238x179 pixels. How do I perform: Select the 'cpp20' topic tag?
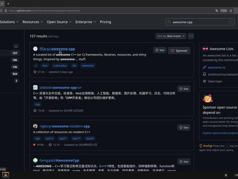(x=90, y=138)
